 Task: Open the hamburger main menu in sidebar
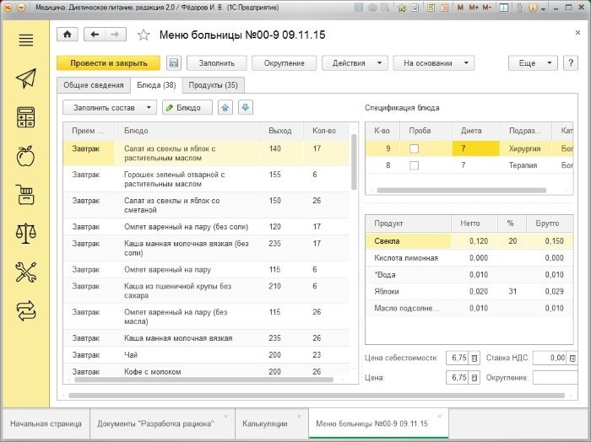coord(26,40)
